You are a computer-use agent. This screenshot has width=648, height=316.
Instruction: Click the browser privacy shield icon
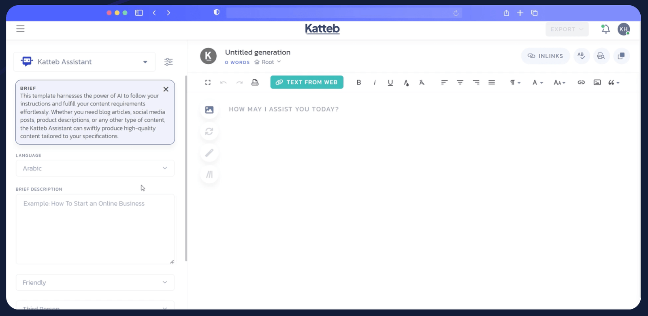pyautogui.click(x=217, y=13)
